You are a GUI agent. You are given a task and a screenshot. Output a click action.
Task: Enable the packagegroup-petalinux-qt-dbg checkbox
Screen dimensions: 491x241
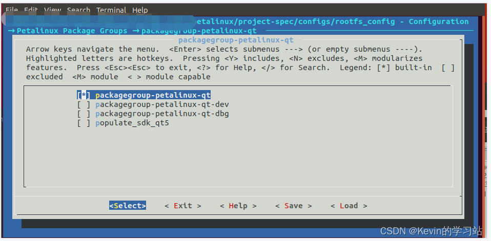point(84,114)
